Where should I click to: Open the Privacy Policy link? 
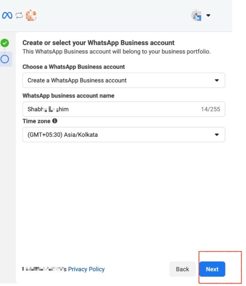[86, 269]
